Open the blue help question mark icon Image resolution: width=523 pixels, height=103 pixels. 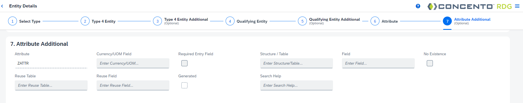click(418, 6)
